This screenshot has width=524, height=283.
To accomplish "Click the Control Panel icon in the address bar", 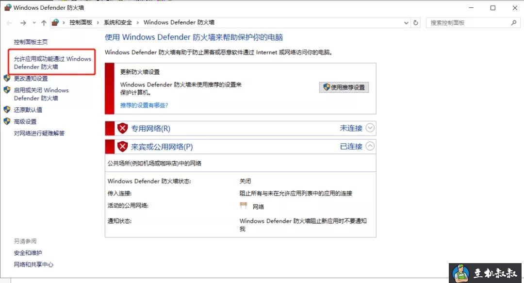I will click(55, 22).
